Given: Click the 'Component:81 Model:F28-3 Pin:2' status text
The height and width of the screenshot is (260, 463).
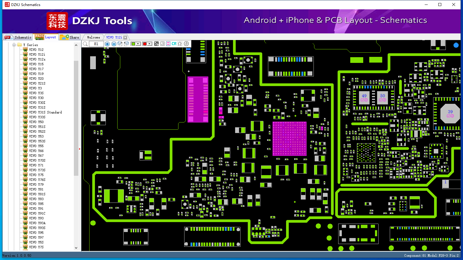Looking at the screenshot, I should 431,255.
